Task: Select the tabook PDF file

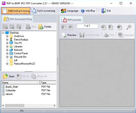Action: click(x=9, y=94)
